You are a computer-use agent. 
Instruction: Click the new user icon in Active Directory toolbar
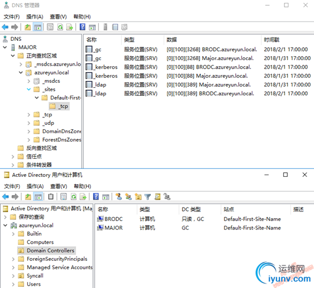[x=119, y=197]
